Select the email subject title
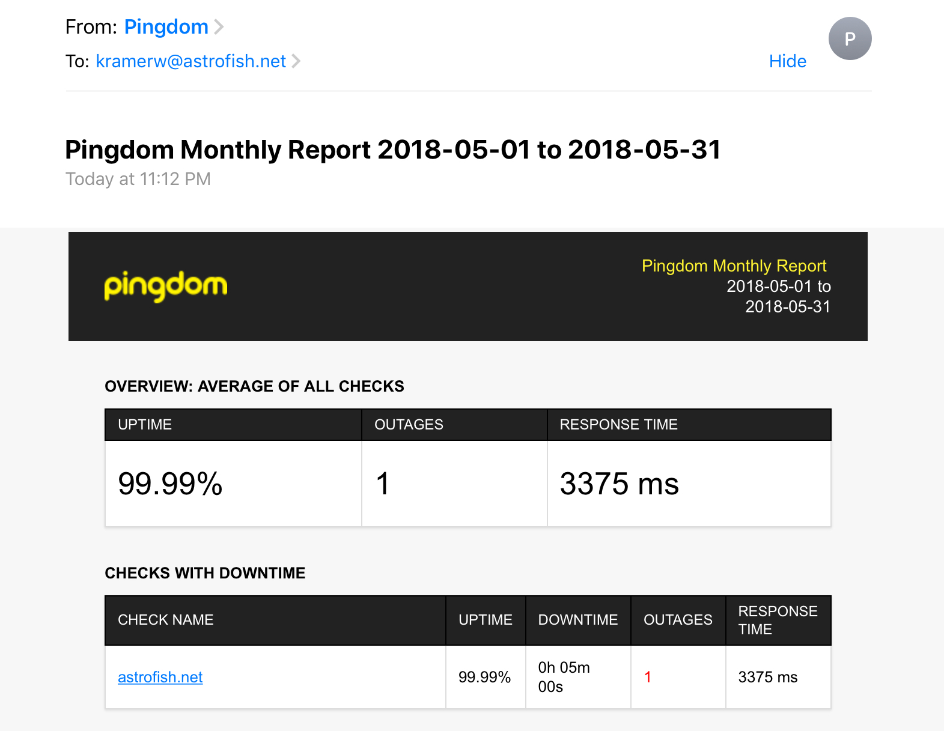Viewport: 944px width, 731px height. pyautogui.click(x=393, y=150)
